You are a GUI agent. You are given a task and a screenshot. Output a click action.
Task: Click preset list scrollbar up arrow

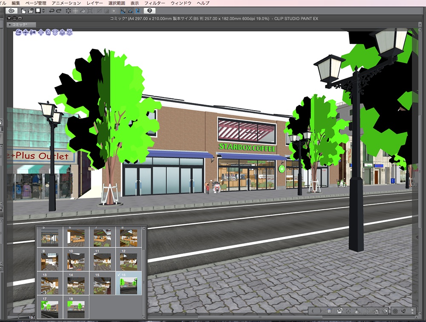[x=144, y=229]
